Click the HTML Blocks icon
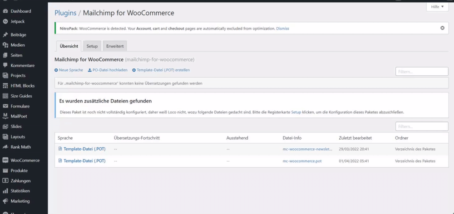 5,86
